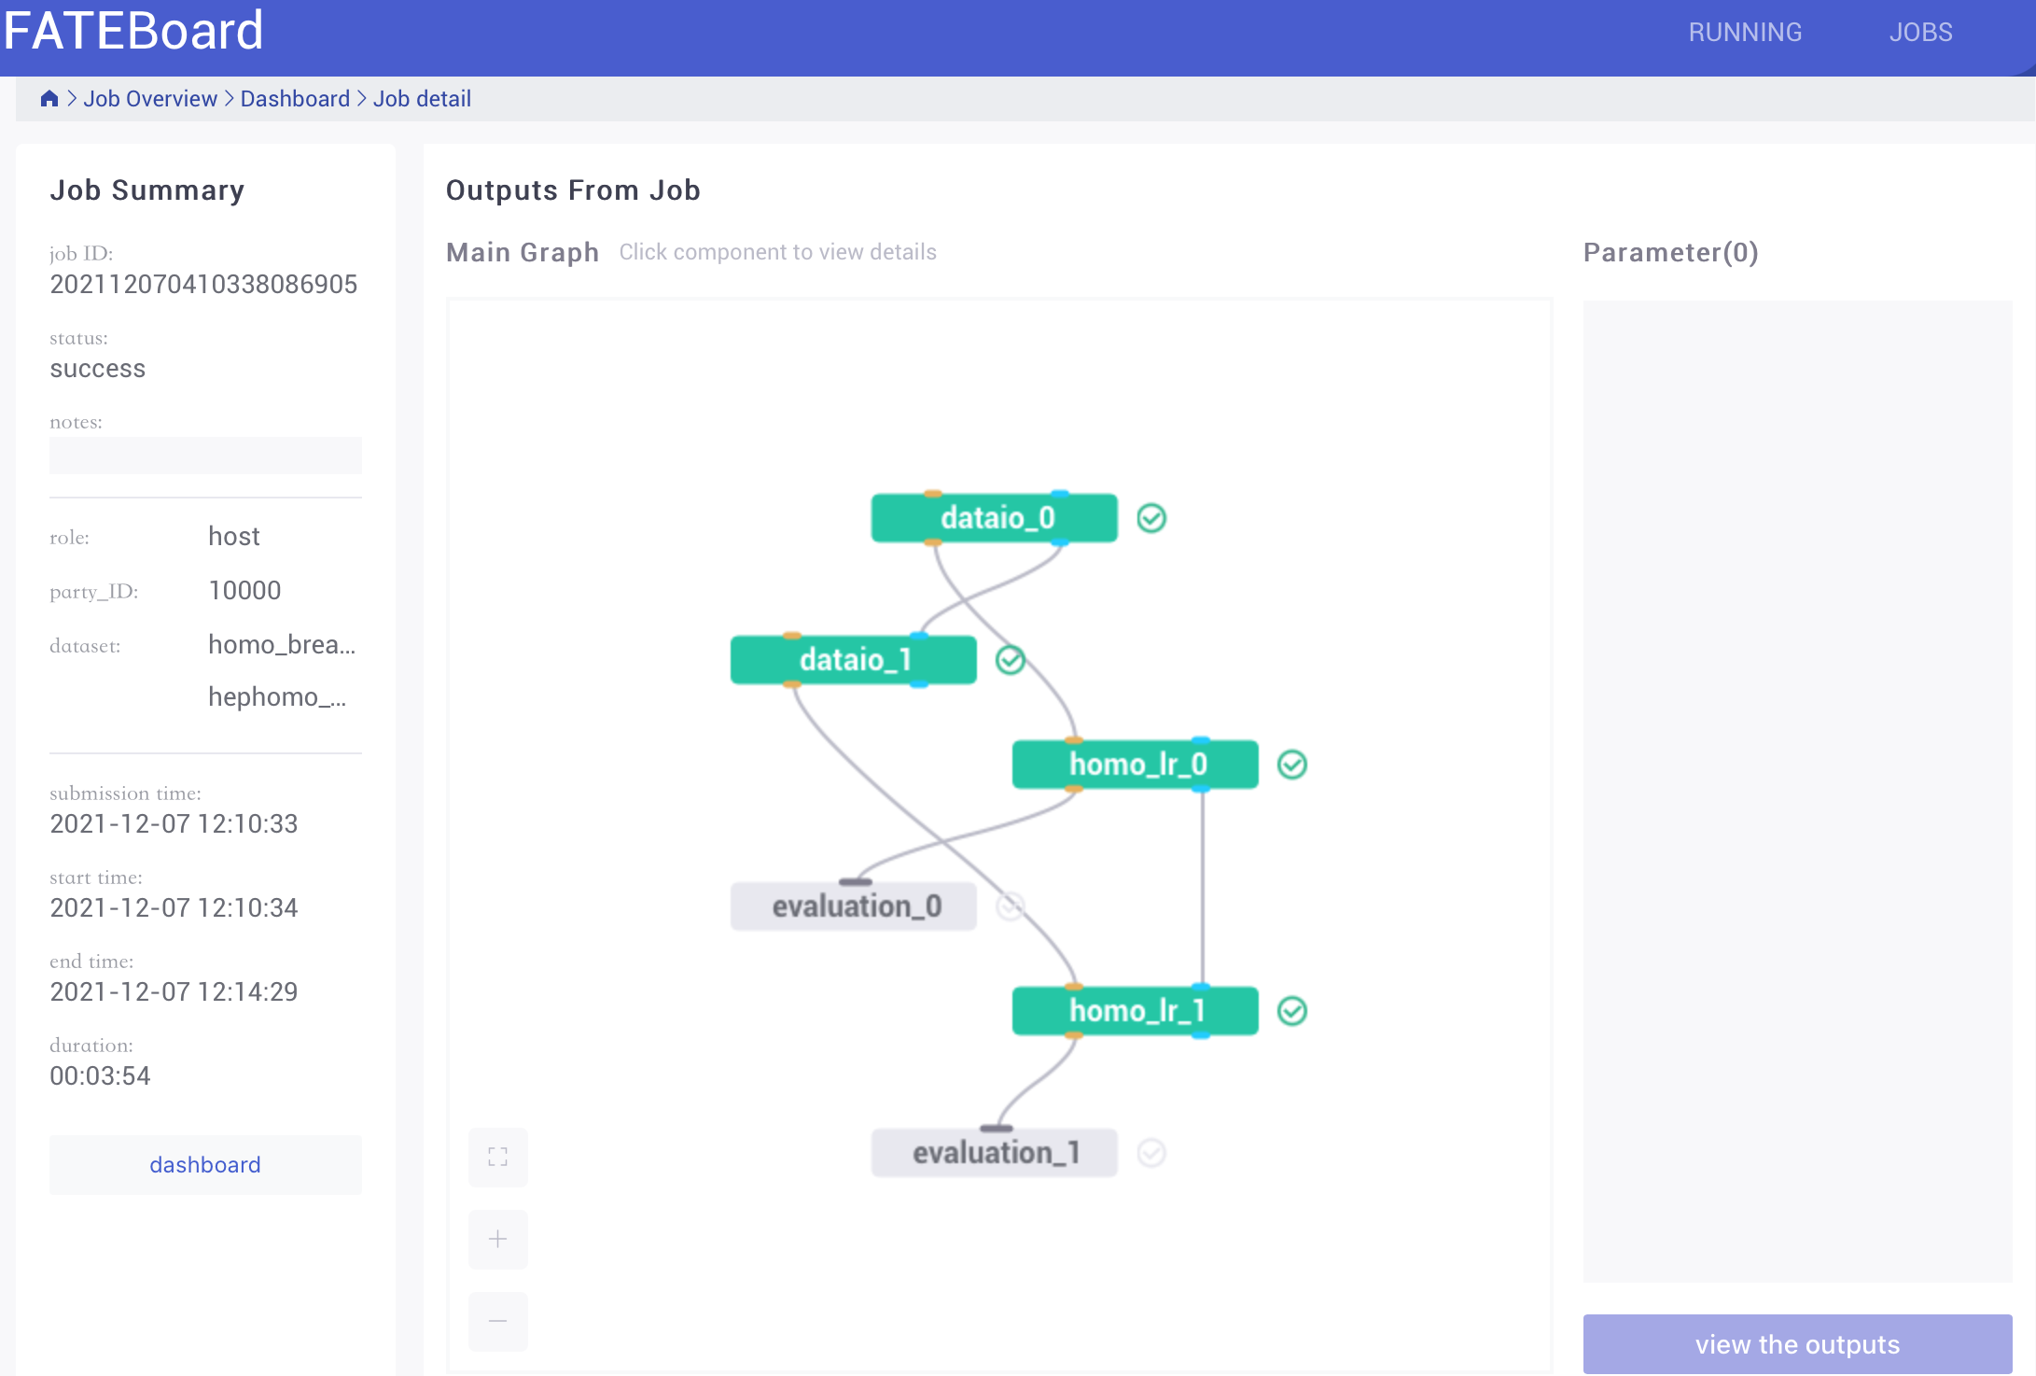
Task: Open the JOBS tab in header
Action: [x=1920, y=33]
